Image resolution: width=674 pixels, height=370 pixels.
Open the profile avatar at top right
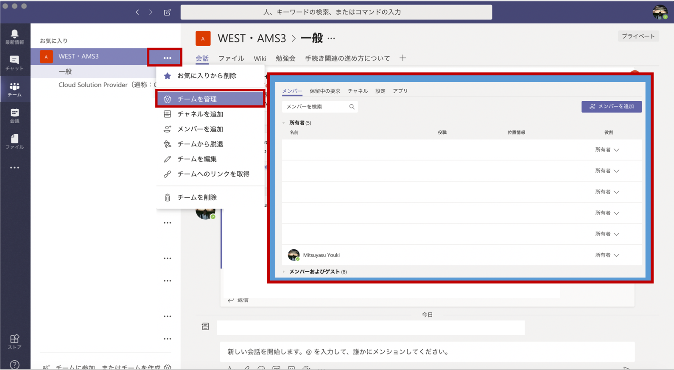(660, 12)
